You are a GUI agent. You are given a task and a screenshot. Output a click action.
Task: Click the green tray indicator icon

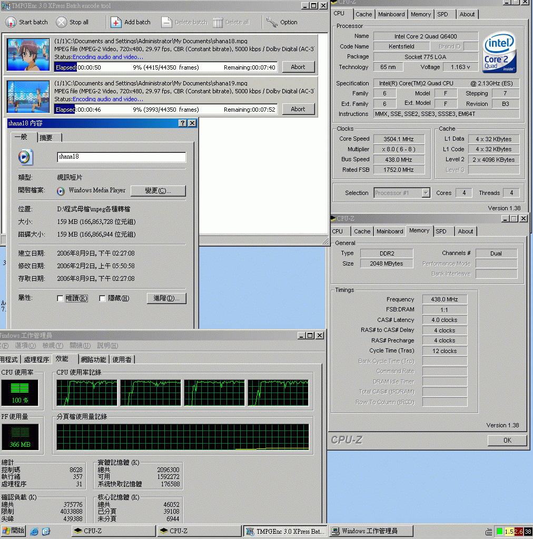[500, 532]
